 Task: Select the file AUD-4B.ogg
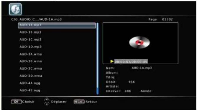(x=30, y=90)
